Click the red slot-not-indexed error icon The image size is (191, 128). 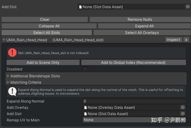coord(12,53)
